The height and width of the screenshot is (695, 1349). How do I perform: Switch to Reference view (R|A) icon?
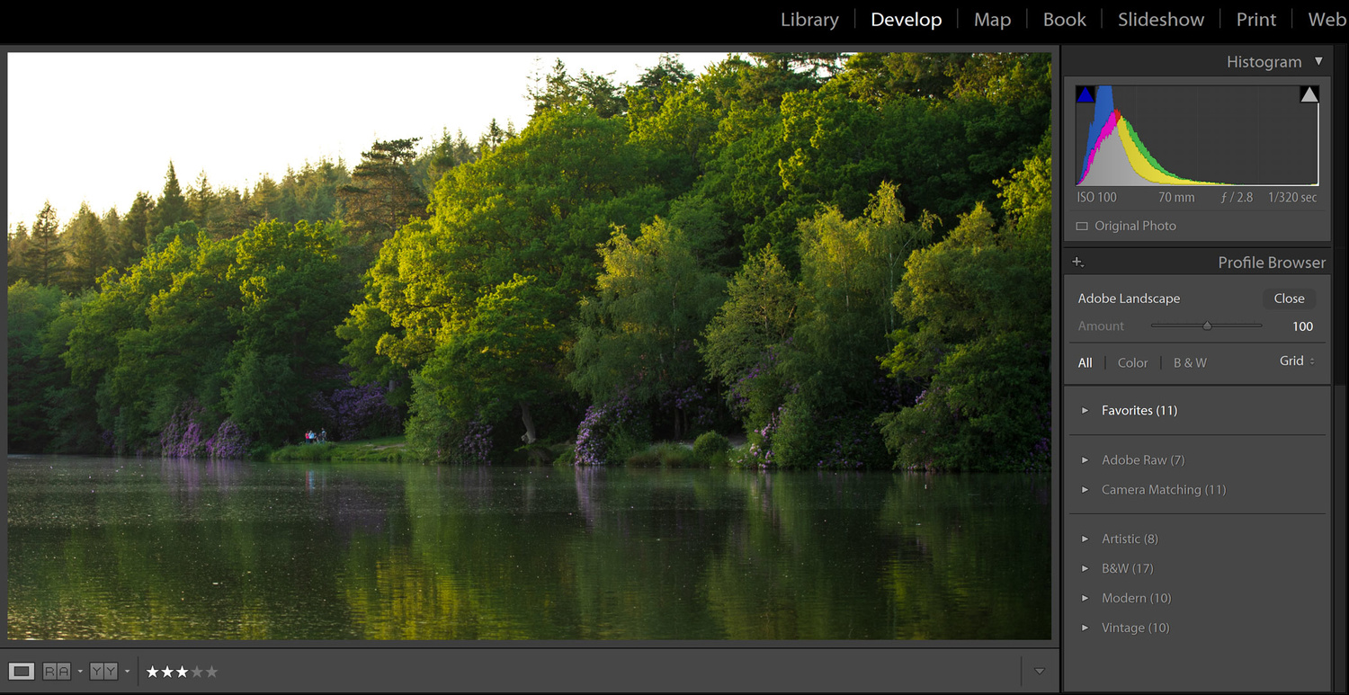click(57, 672)
